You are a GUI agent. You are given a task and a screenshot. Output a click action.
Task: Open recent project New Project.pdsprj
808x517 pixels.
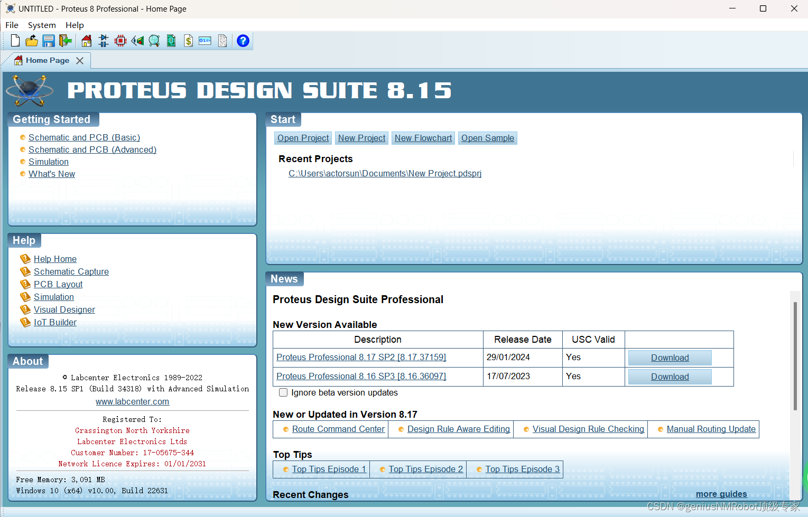[x=385, y=173]
